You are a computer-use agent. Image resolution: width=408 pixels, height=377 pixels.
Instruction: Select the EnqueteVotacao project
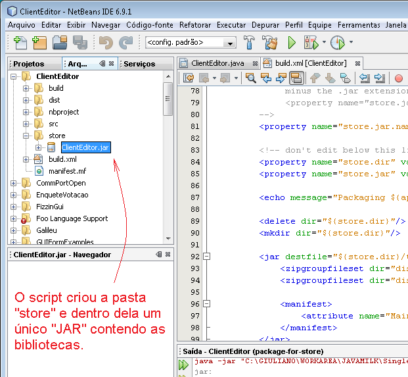62,195
